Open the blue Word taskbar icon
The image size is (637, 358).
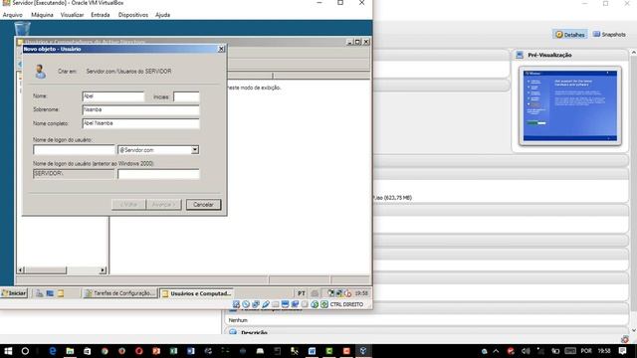191,351
